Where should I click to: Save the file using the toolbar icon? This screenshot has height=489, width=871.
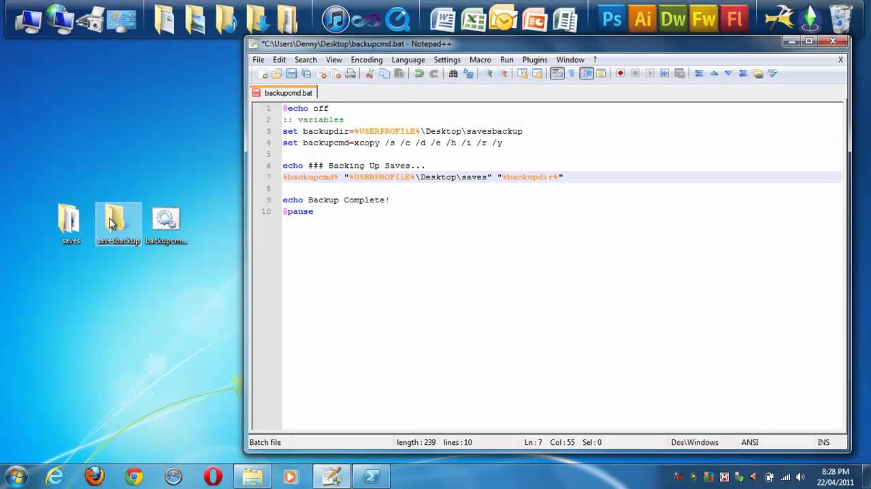tap(291, 73)
